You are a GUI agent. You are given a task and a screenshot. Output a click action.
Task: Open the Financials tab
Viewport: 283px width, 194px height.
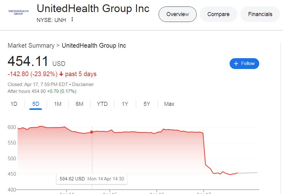coord(260,14)
